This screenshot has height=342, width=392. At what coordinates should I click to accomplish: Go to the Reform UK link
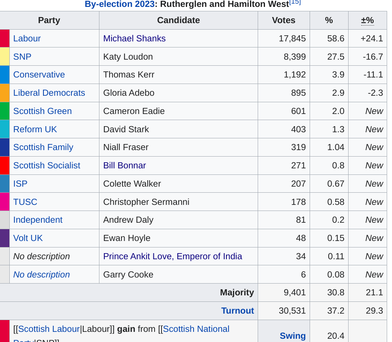(35, 129)
